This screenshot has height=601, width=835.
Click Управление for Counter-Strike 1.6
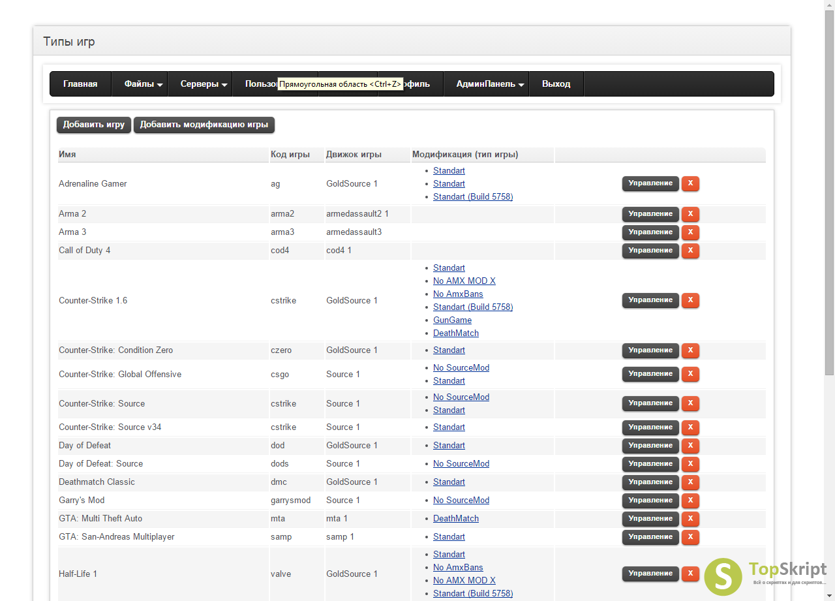(650, 300)
